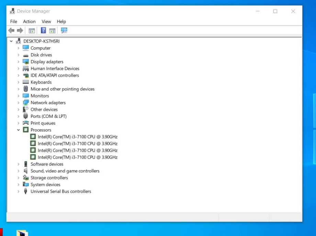Click the Device Manager title bar icon
This screenshot has height=236, width=316.
(x=12, y=11)
